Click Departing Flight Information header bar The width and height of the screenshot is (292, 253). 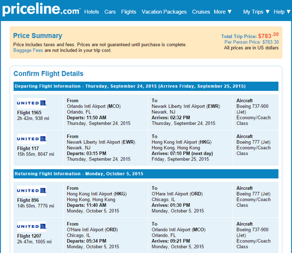pos(146,86)
